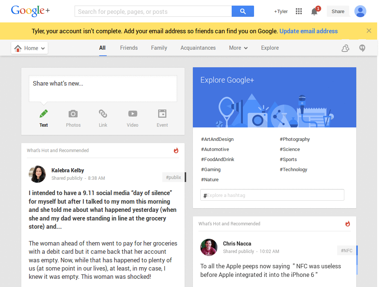This screenshot has height=287, width=382.
Task: Open the #Technology hashtag
Action: tap(293, 169)
